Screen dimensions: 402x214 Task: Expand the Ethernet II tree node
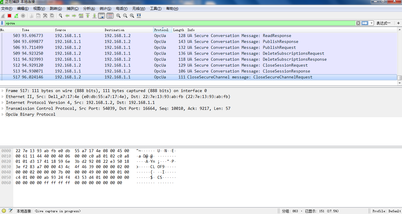click(x=3, y=97)
